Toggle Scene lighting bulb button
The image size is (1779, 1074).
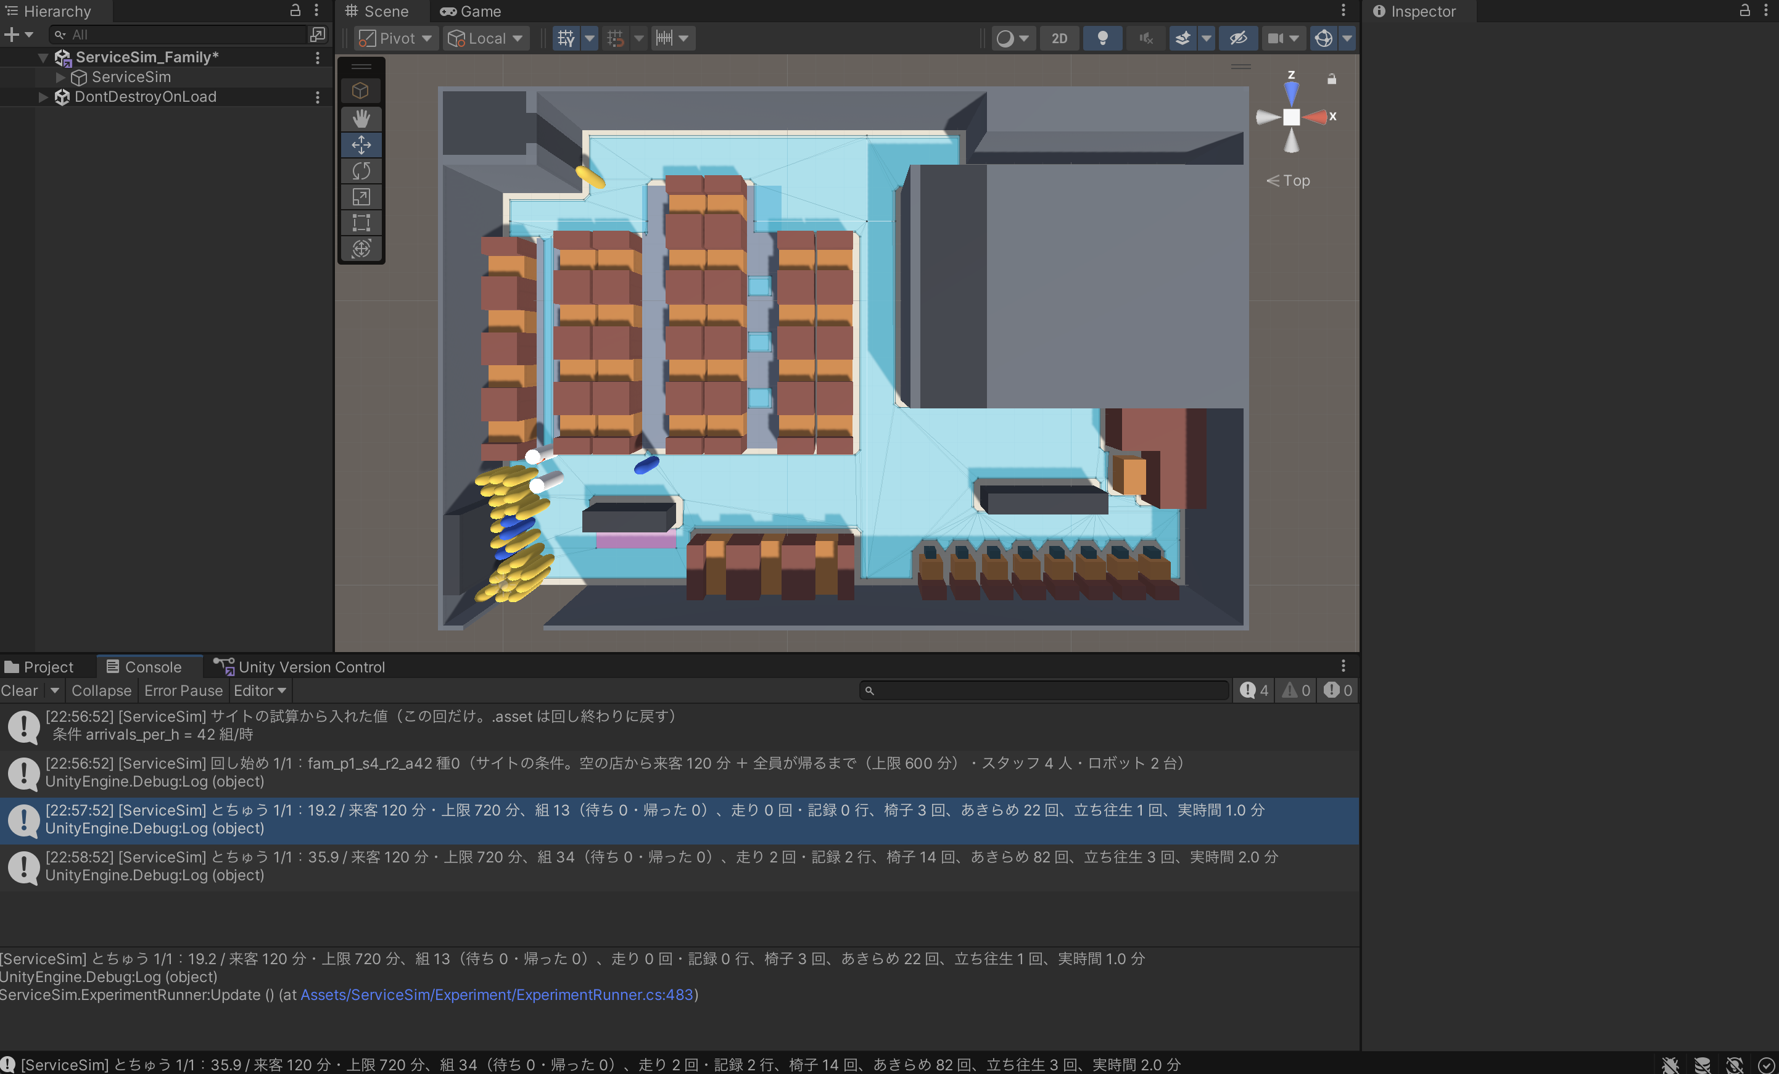pos(1102,38)
